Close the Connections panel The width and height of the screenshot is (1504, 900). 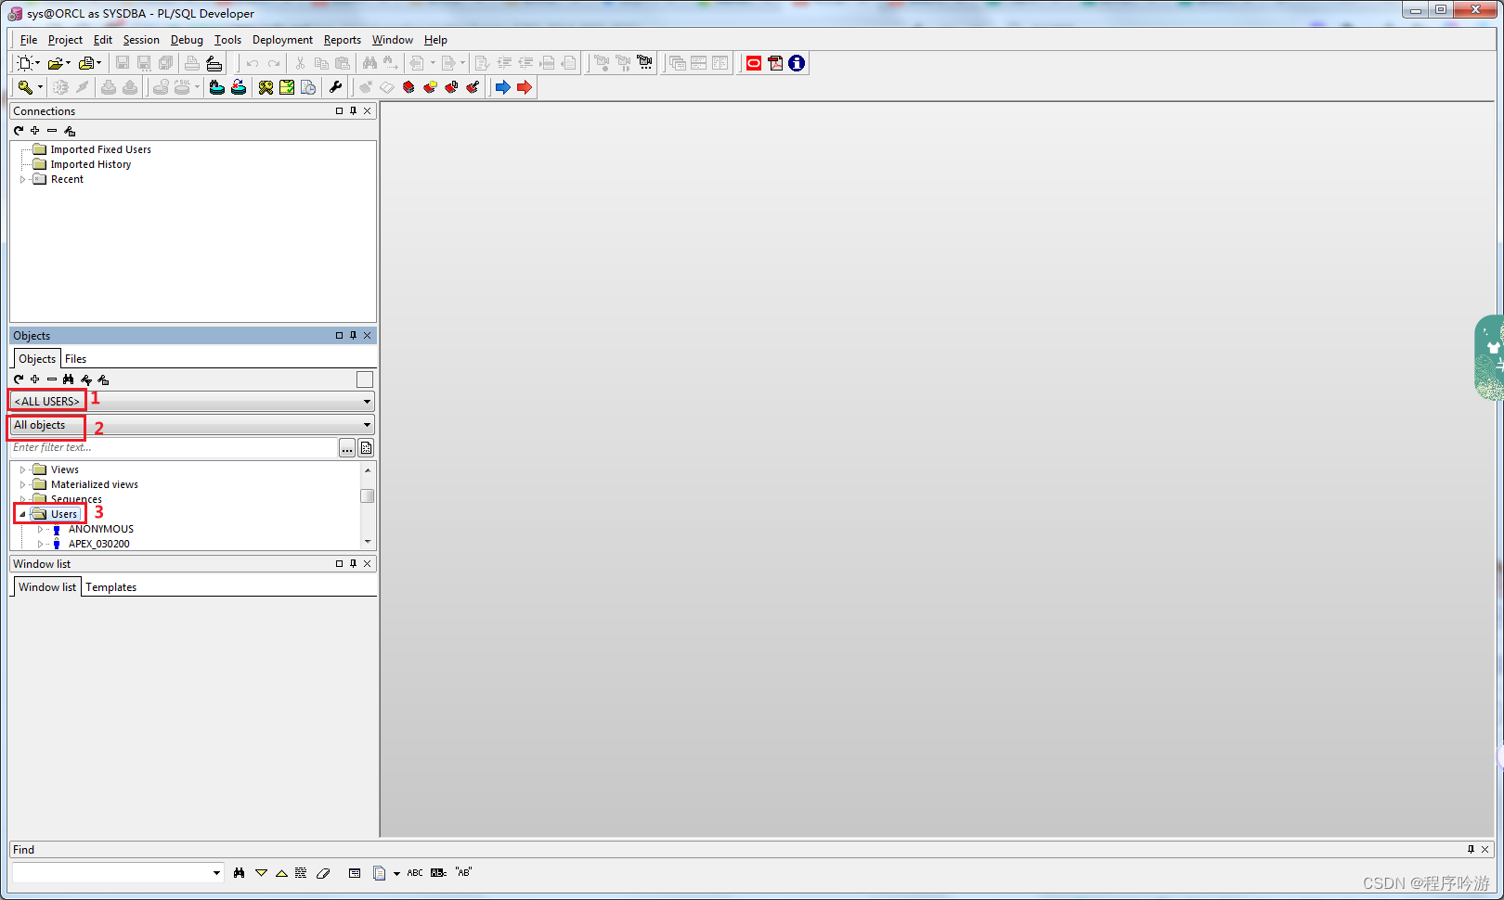[x=368, y=111]
